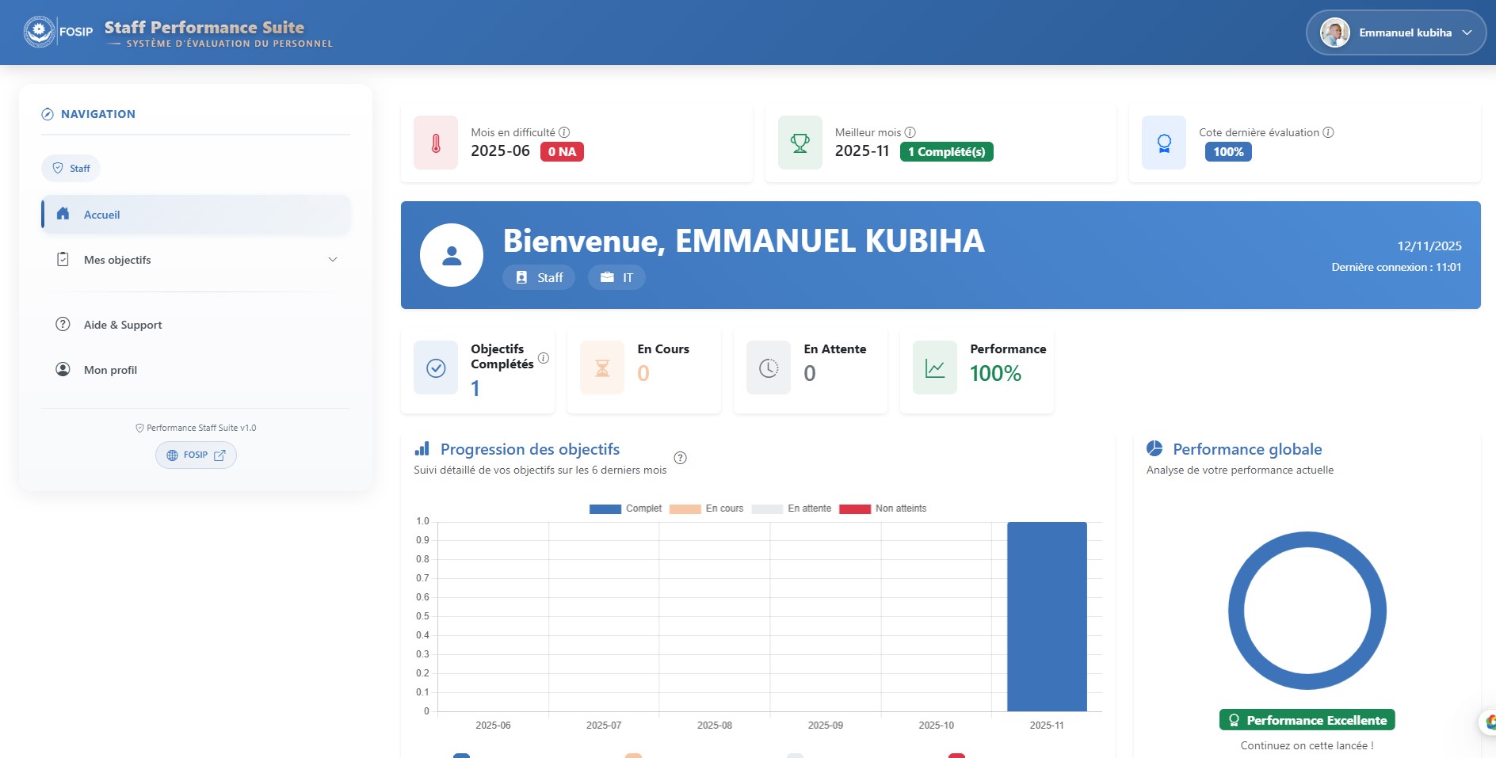
Task: Click the checkmark icon for Objectifs Complétés
Action: point(436,368)
